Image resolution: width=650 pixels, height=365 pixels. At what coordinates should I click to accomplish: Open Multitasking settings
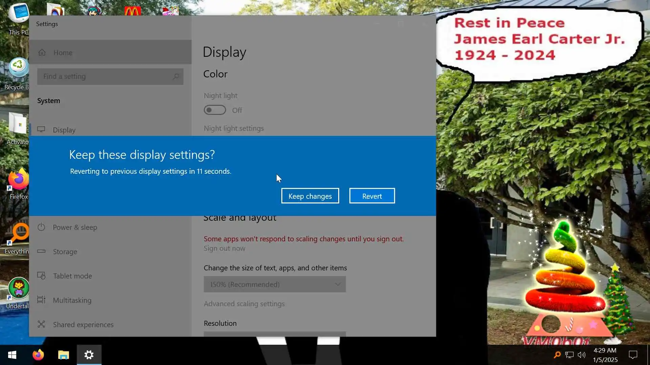72,300
